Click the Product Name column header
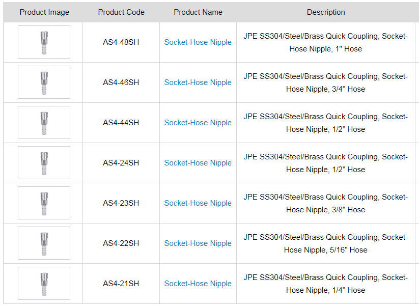419x307 pixels. (x=198, y=12)
